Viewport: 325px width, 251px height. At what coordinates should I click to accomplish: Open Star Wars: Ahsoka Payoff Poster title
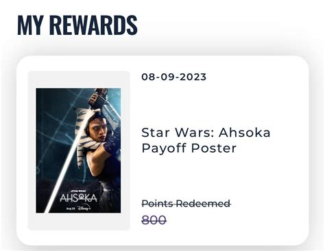(x=206, y=140)
